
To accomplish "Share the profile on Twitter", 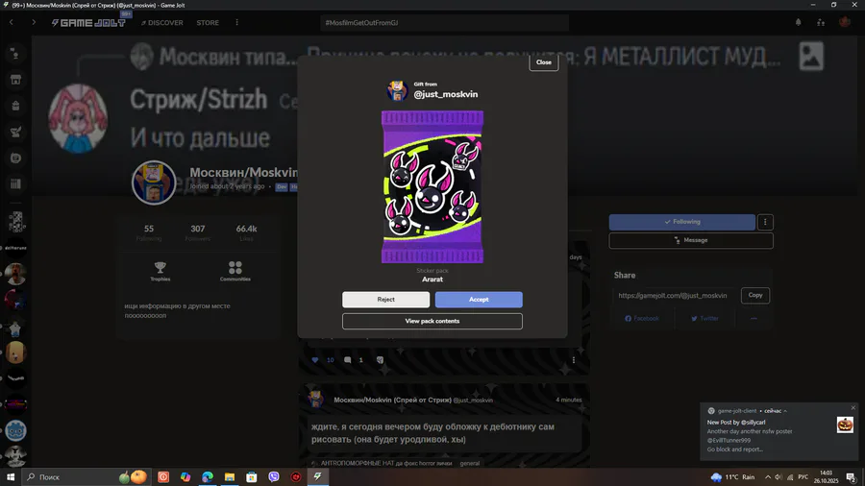I will point(705,318).
